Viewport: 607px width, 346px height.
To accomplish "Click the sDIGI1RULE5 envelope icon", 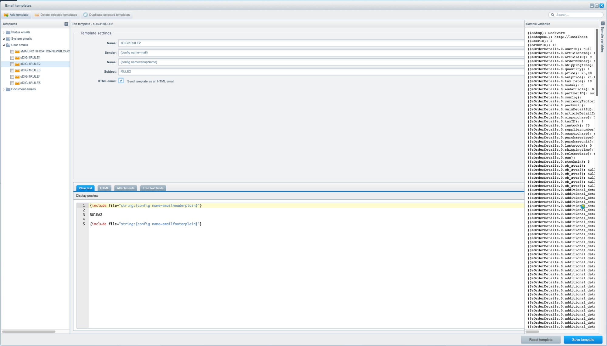I will (17, 83).
